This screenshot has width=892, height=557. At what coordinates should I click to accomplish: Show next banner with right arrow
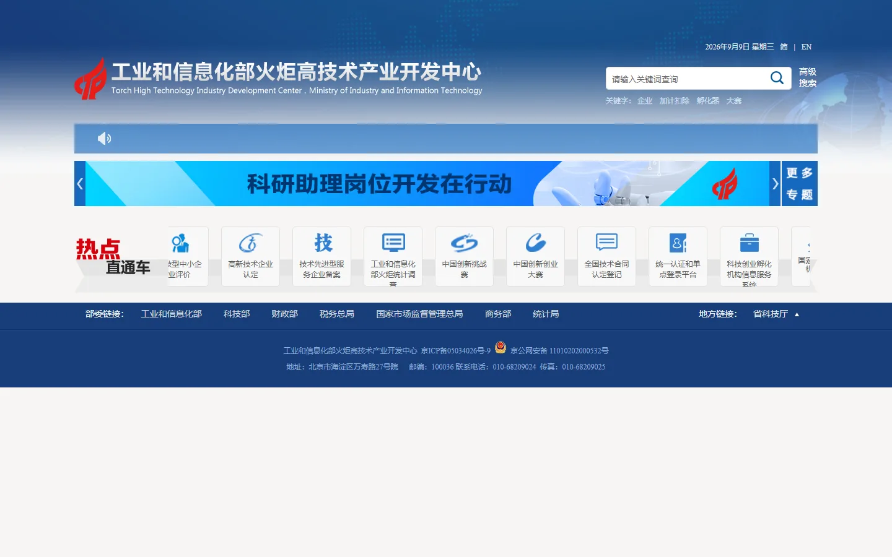click(775, 184)
